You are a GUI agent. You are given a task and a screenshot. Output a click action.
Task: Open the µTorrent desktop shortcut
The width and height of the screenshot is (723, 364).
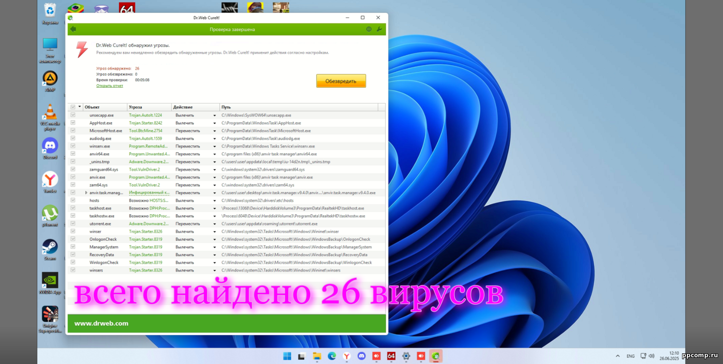(50, 216)
